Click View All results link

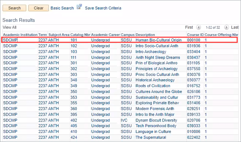coord(10,27)
